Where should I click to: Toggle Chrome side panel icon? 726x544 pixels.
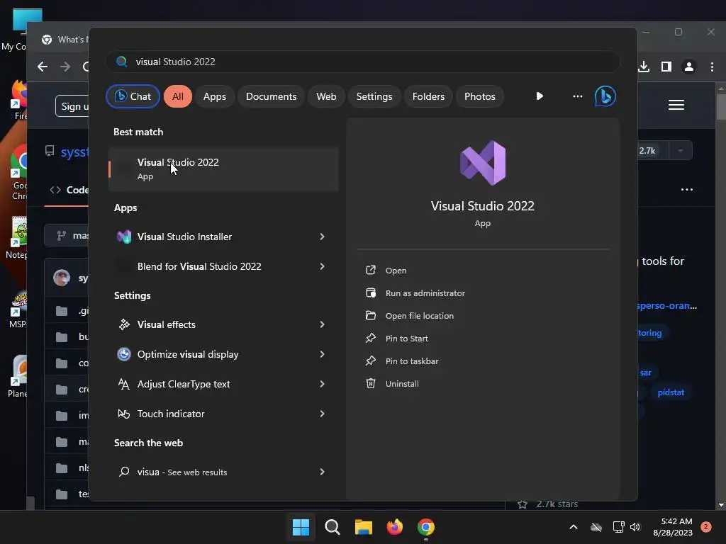click(x=666, y=67)
